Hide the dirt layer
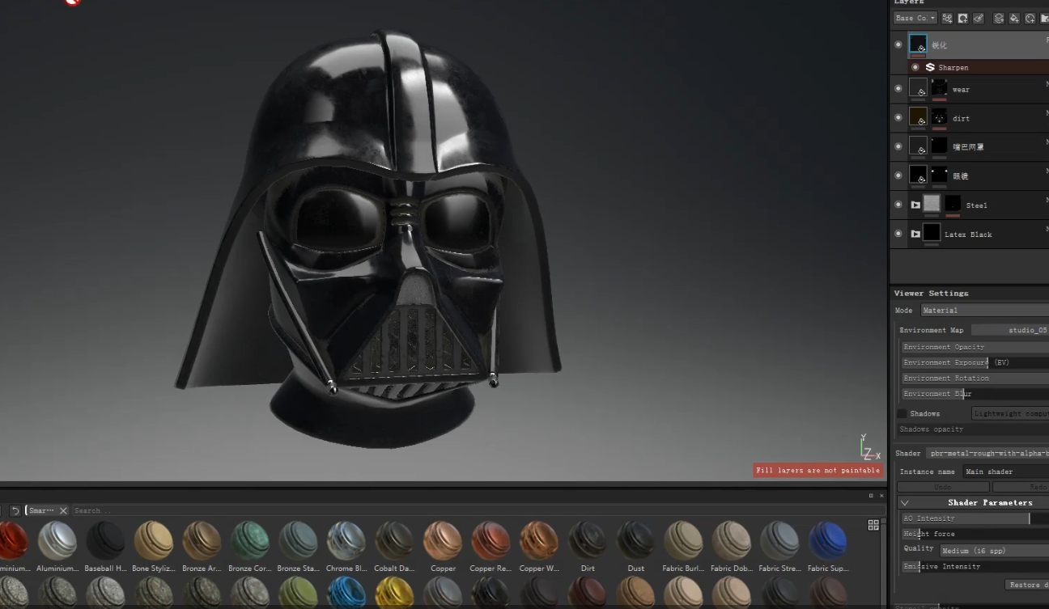 (898, 117)
